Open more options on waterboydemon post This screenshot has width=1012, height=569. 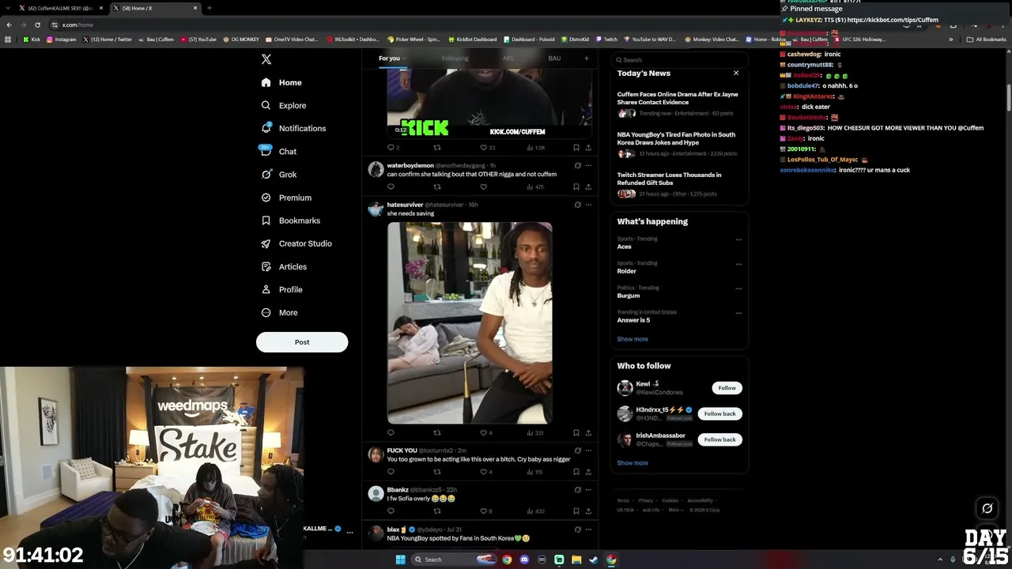[588, 165]
